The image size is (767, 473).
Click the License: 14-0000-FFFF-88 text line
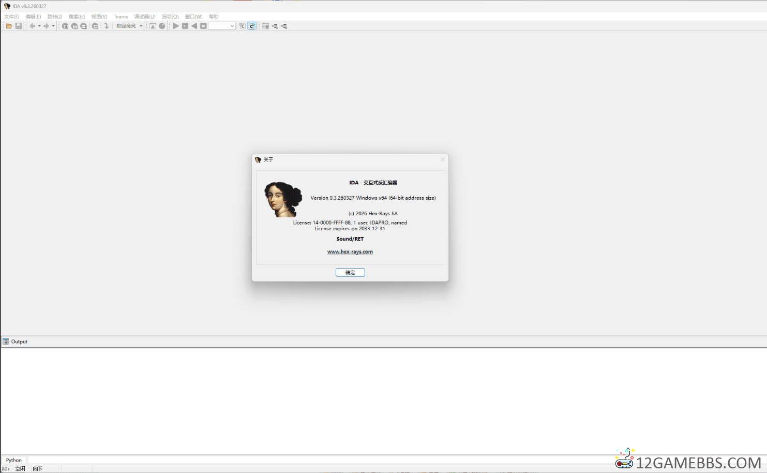pyautogui.click(x=350, y=223)
